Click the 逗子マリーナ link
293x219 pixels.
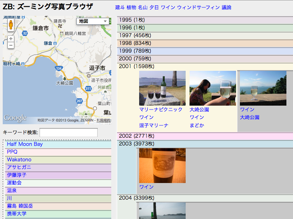pos(154,125)
